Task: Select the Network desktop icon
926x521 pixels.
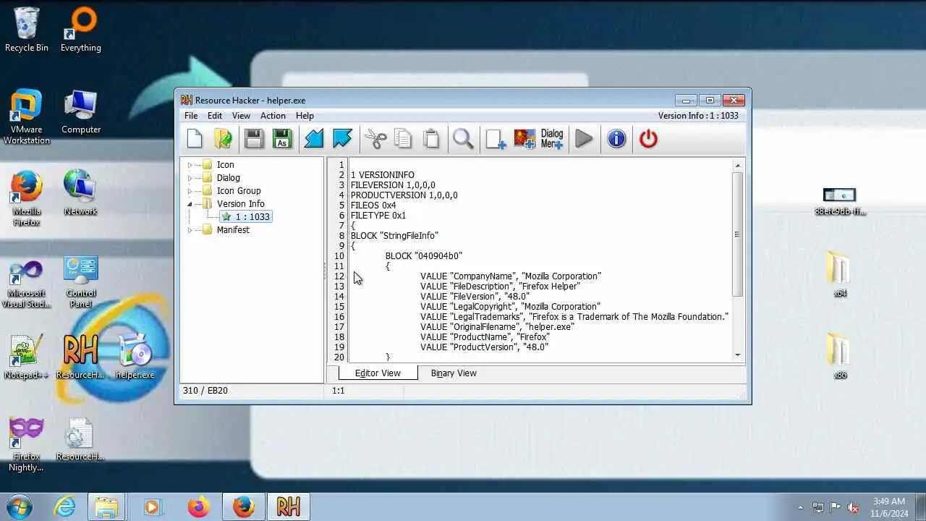Action: 80,193
